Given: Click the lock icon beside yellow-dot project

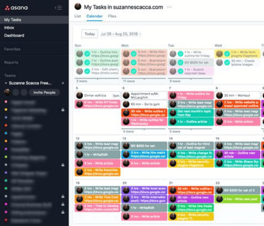Looking at the screenshot, I should pos(63,110).
